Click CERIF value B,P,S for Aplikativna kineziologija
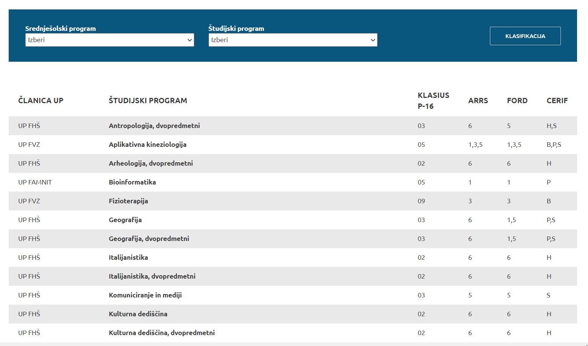 554,145
